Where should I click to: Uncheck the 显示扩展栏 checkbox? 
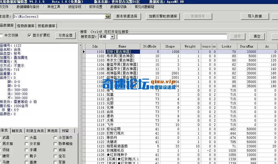point(29,36)
